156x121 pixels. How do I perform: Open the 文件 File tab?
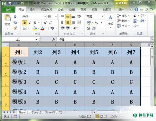click(x=8, y=10)
